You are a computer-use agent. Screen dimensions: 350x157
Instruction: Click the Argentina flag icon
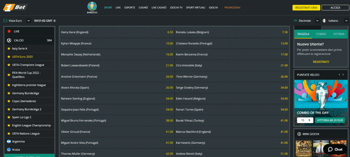9,141
